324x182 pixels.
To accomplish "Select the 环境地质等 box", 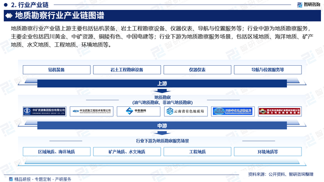I will 267,152.
